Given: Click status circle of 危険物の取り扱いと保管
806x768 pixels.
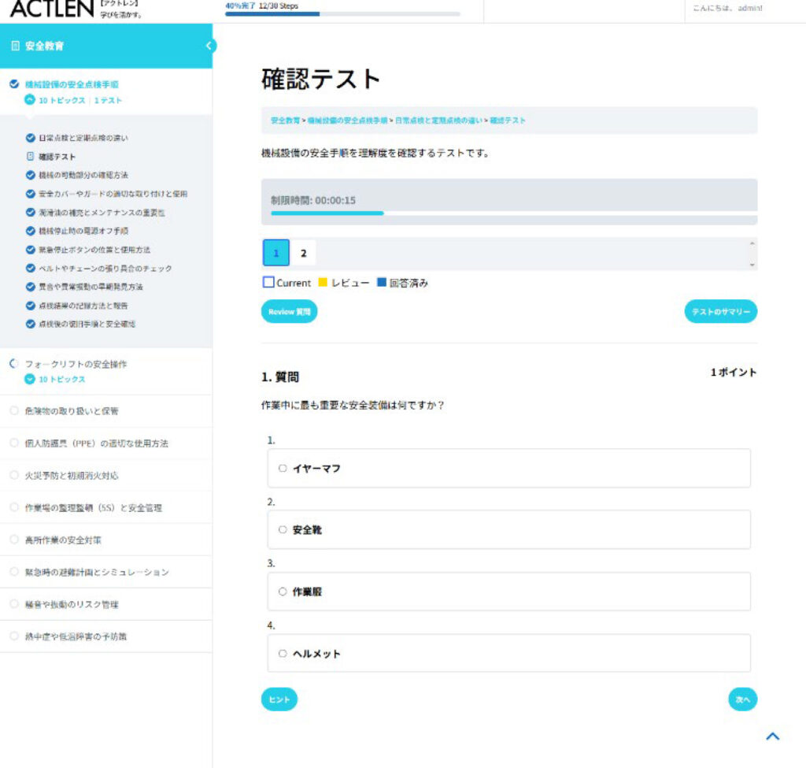Looking at the screenshot, I should 14,410.
